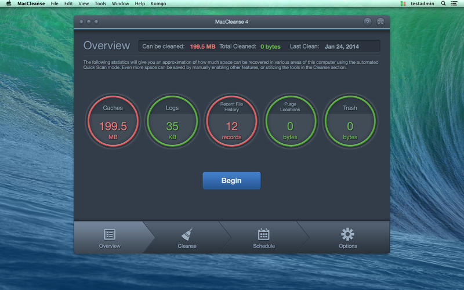Click the Last Clean Jan 24, 2014 date
464x290 pixels.
(342, 46)
